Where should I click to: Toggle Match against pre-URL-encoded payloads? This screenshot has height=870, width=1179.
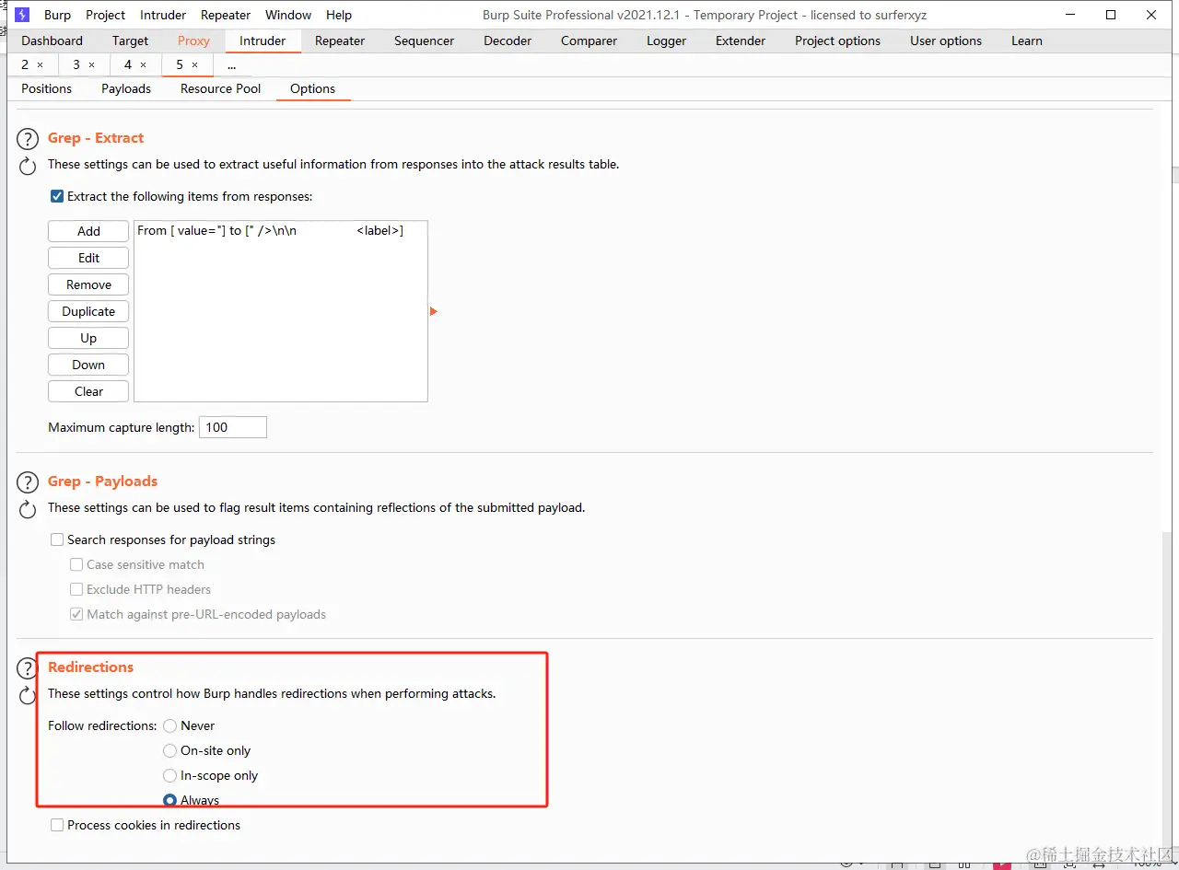click(x=76, y=614)
